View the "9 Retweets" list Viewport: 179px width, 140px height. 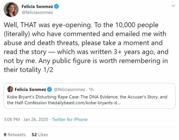click(x=15, y=134)
